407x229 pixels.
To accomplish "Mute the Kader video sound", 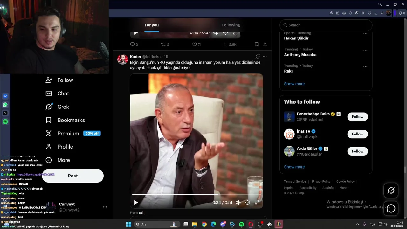I will click(238, 203).
